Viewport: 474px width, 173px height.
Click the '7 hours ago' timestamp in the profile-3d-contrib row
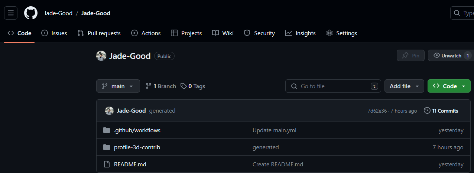(448, 147)
